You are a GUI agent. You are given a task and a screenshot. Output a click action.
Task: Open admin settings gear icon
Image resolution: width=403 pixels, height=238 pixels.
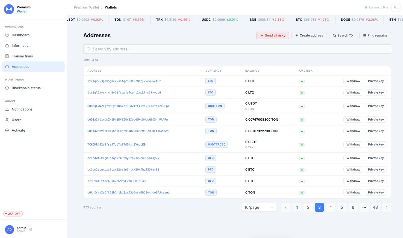31,230
